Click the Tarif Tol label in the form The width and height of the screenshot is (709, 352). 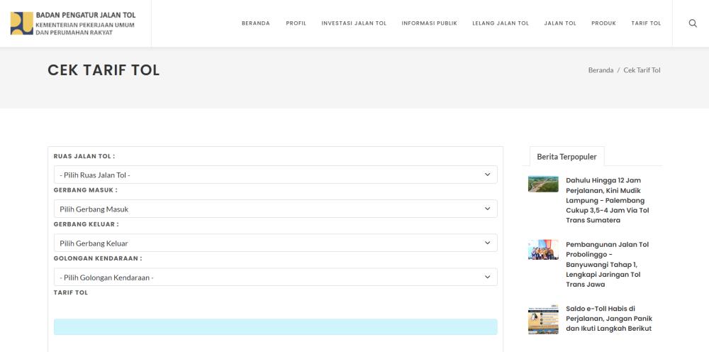(x=70, y=292)
